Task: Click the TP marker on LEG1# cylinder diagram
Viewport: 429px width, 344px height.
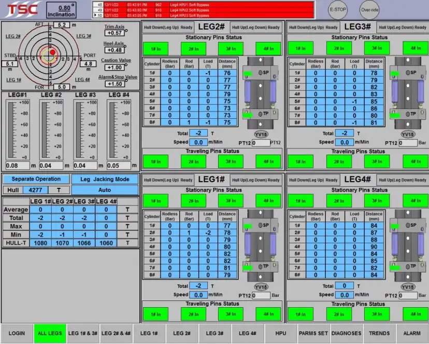Action: pos(265,266)
